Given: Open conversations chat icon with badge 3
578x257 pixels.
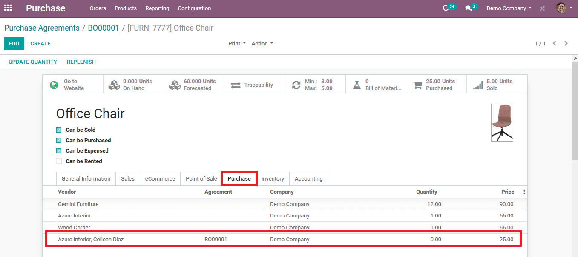Looking at the screenshot, I should tap(471, 8).
